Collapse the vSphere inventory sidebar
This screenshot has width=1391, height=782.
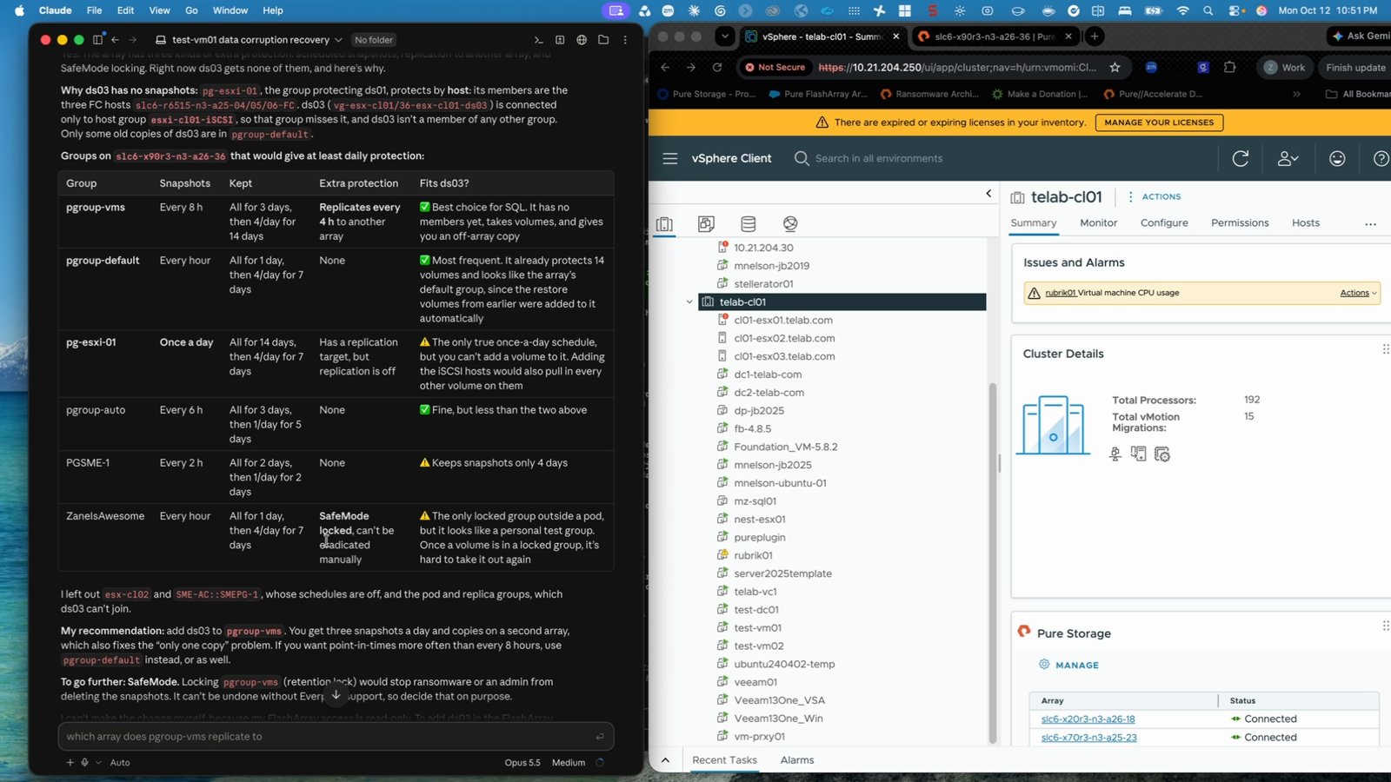[x=988, y=194]
